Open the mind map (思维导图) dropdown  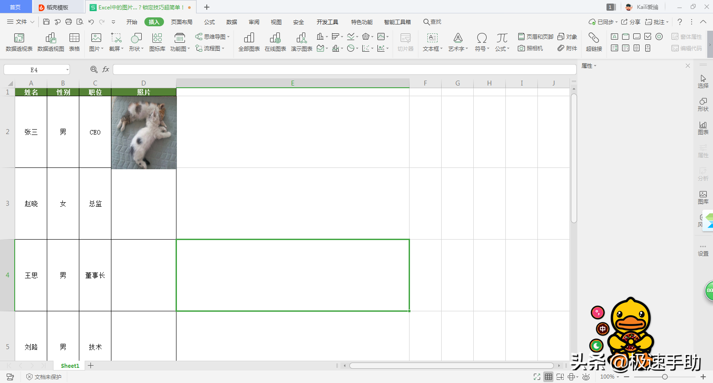point(213,37)
